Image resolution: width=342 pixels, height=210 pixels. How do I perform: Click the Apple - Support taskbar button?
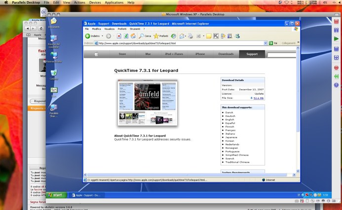(87, 195)
